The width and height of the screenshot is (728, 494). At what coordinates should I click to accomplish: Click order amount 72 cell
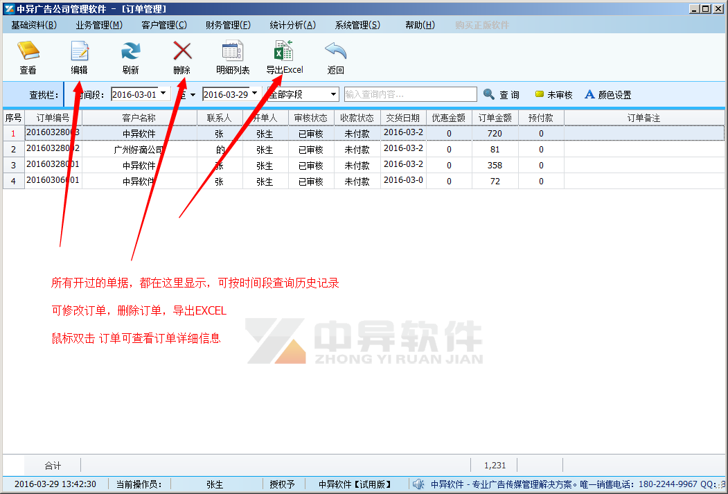(x=495, y=181)
